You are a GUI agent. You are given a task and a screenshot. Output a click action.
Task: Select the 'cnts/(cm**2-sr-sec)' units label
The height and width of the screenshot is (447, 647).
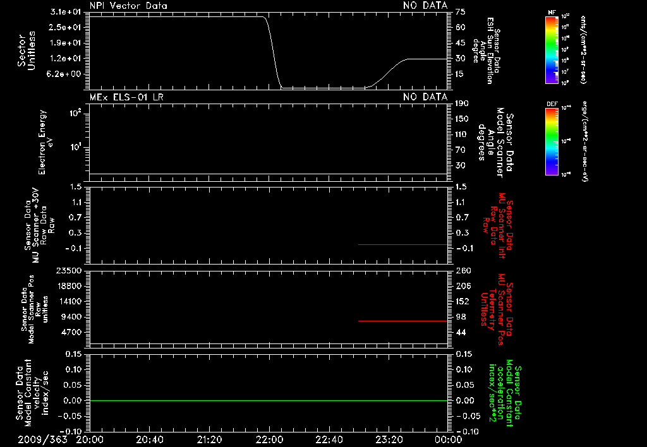coord(583,49)
